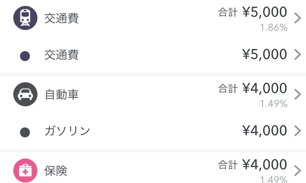Tap the car icon for 自動車 category

click(x=25, y=94)
